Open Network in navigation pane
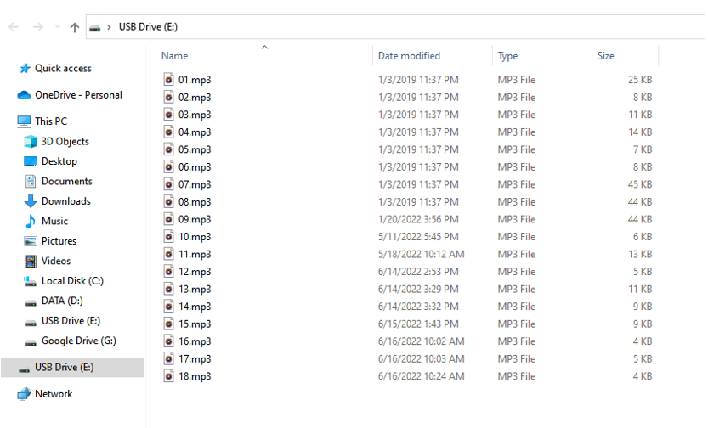Screen dimensions: 708x428 [x=54, y=394]
